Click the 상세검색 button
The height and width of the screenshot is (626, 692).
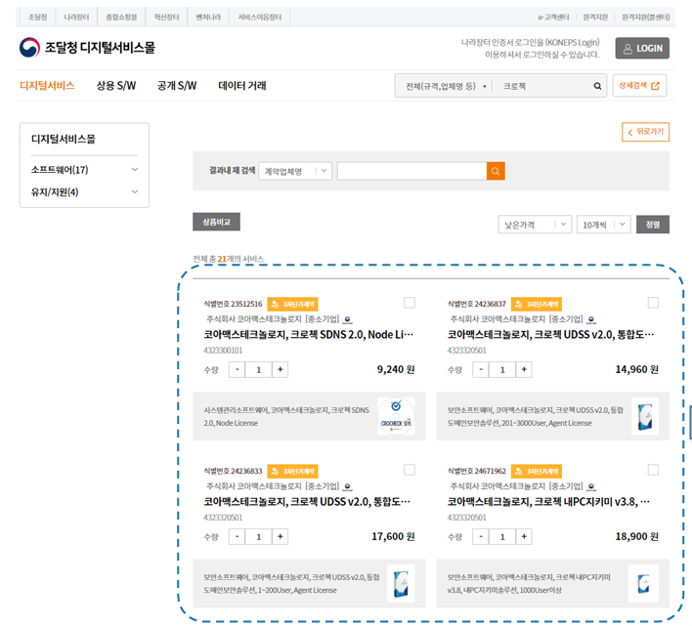[x=639, y=86]
